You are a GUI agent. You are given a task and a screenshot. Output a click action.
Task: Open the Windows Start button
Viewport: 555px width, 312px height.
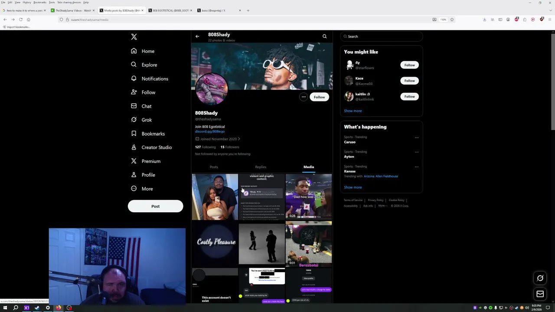point(5,308)
